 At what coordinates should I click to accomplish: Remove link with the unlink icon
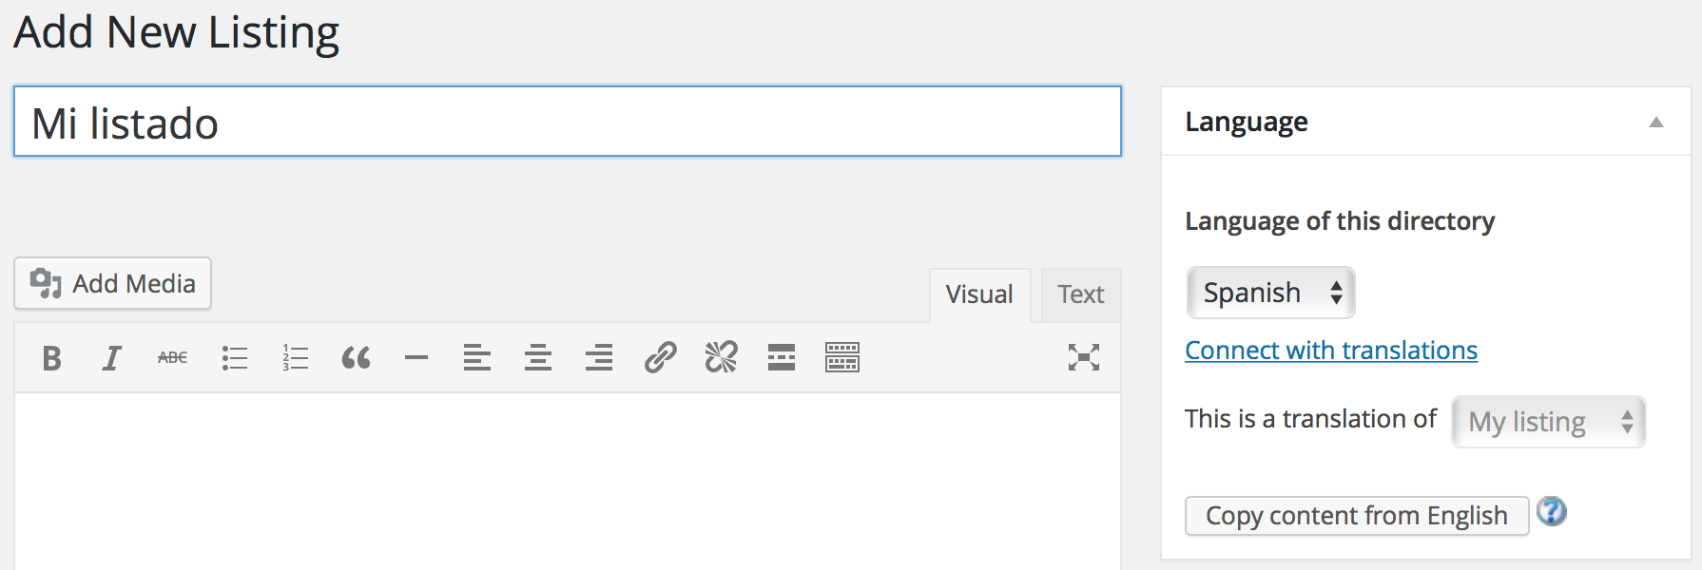[721, 358]
